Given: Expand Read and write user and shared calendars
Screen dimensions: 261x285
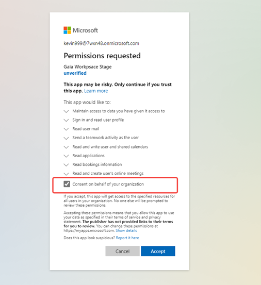Looking at the screenshot, I should (66, 147).
